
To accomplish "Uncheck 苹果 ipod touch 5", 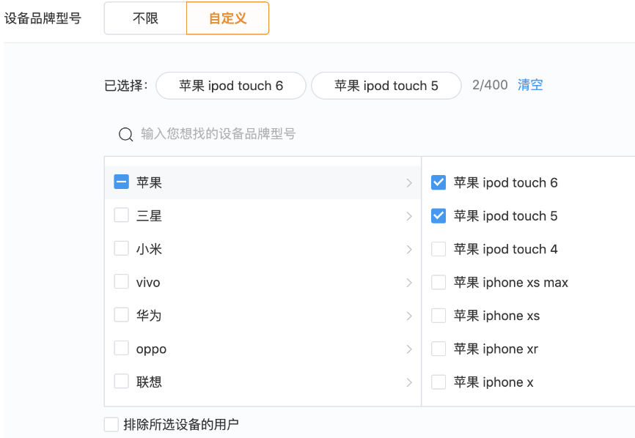I will [x=438, y=215].
